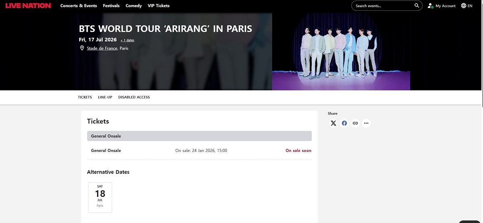The height and width of the screenshot is (223, 483).
Task: Click the globe language icon
Action: pos(463,6)
